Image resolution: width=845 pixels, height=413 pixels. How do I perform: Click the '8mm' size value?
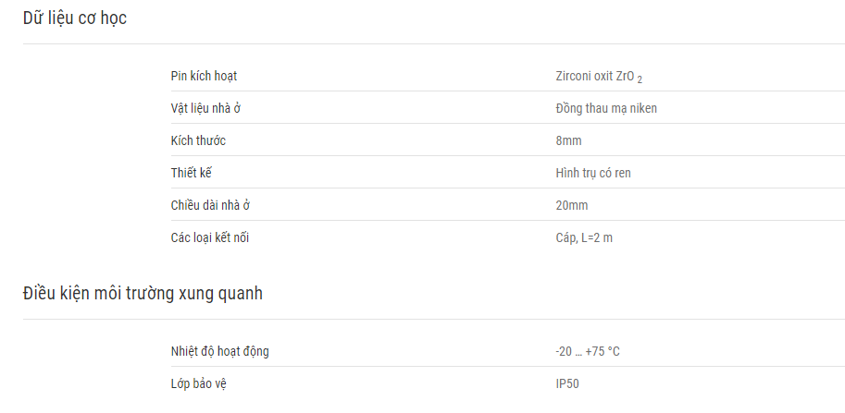[568, 140]
